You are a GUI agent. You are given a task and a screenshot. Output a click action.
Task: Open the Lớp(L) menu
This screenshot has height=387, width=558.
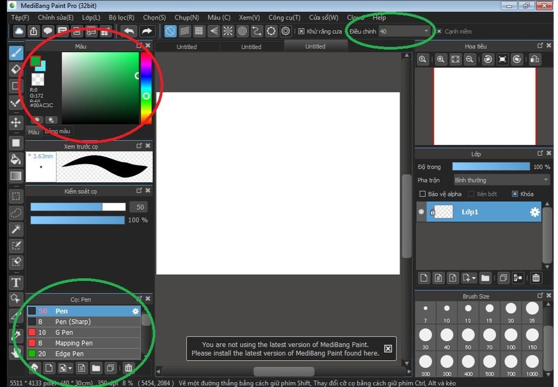coord(91,17)
